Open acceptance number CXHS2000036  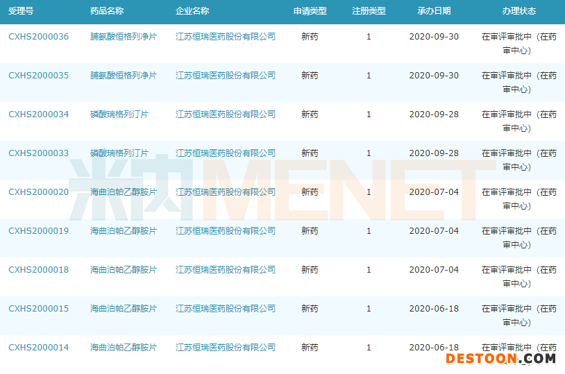pos(39,36)
